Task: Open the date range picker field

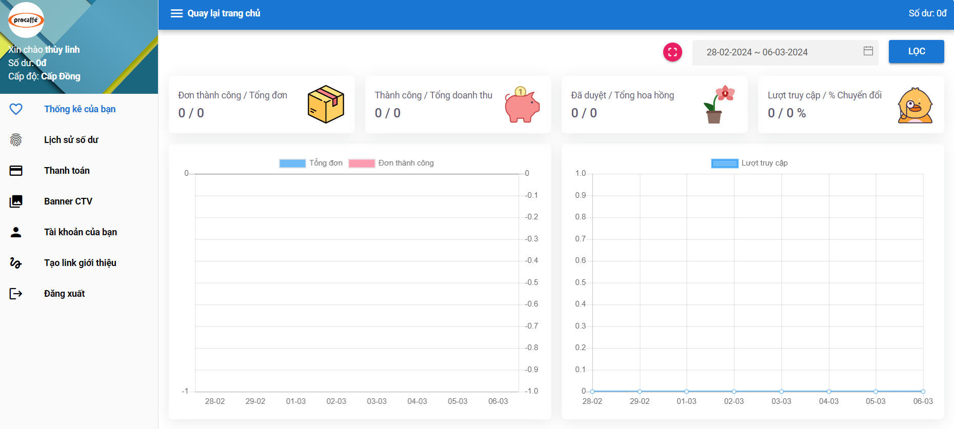Action: (x=780, y=52)
